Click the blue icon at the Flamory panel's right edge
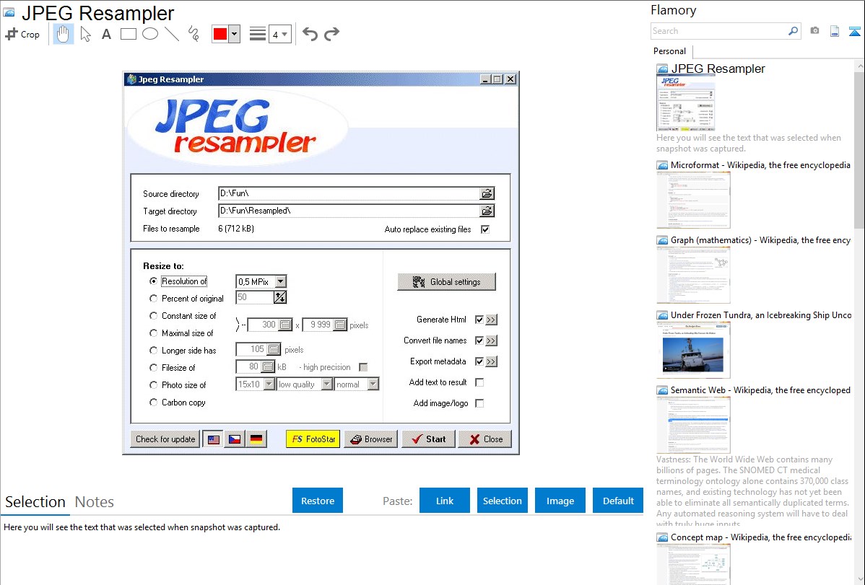Screen dimensions: 865x585 pos(854,31)
